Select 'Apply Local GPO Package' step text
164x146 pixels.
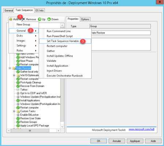(x=34, y=126)
